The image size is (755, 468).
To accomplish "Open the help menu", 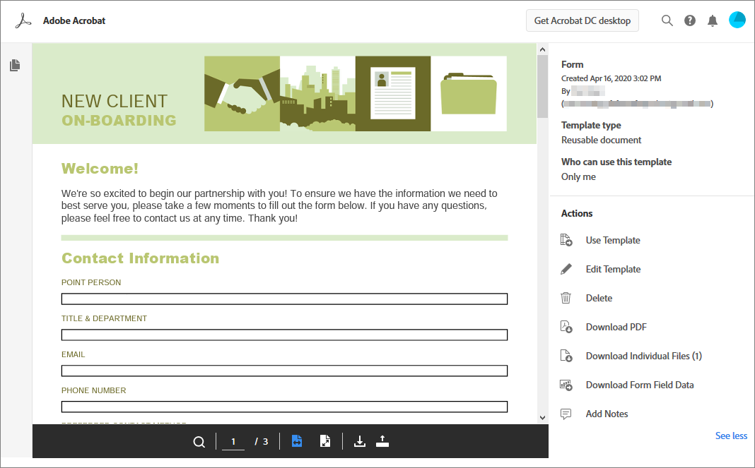I will 689,20.
